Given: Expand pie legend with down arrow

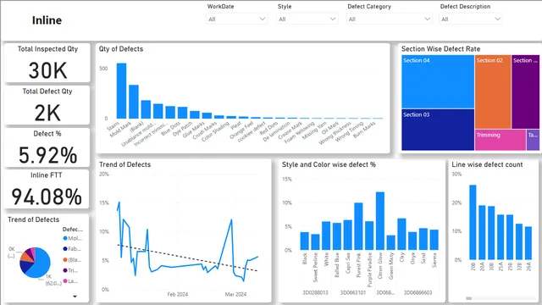Looking at the screenshot, I should [x=75, y=297].
